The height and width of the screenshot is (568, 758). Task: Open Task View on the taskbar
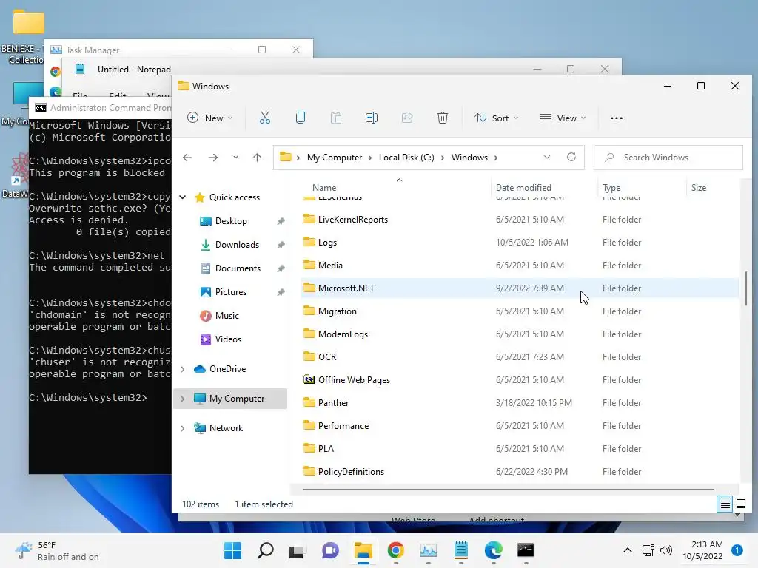click(297, 551)
